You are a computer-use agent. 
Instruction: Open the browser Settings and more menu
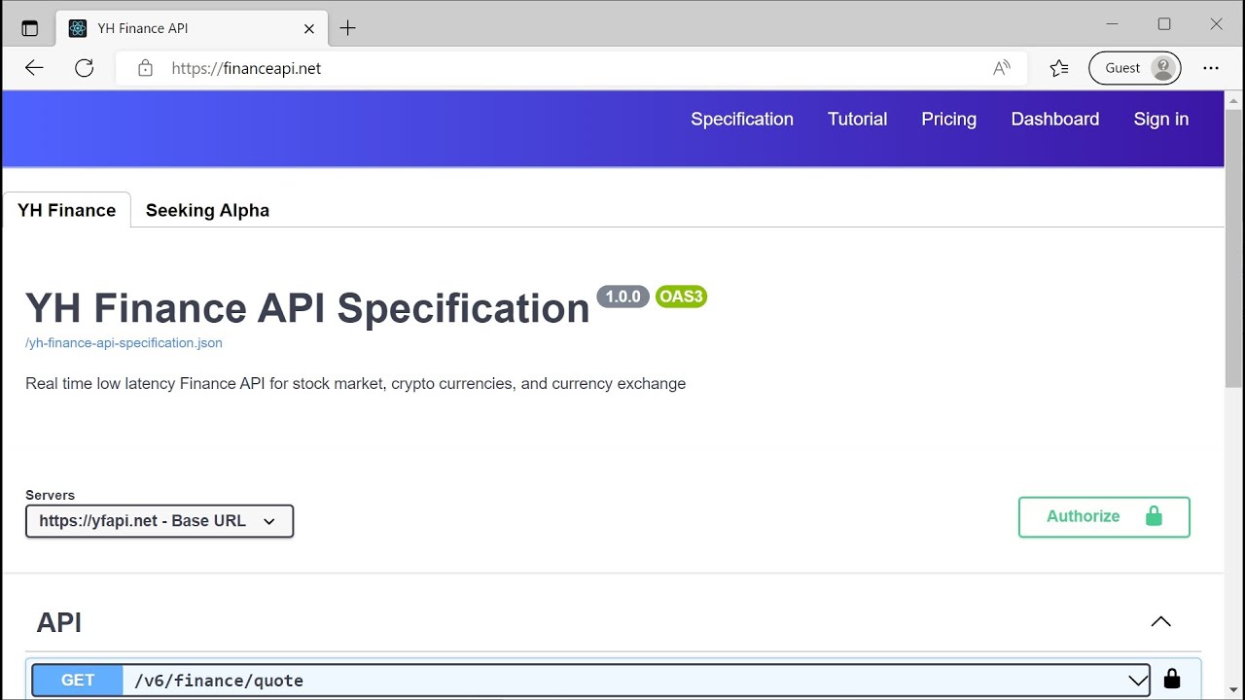click(x=1211, y=68)
